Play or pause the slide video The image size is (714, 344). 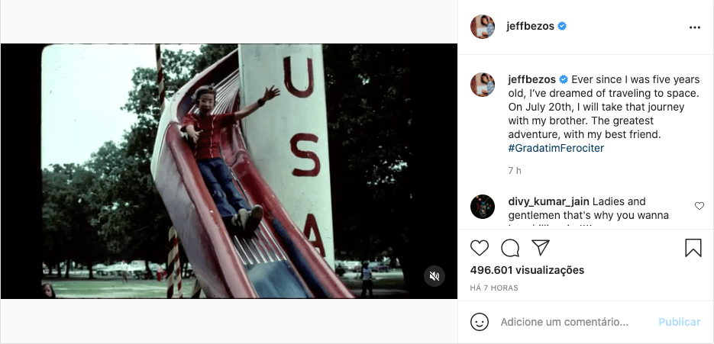pyautogui.click(x=229, y=171)
